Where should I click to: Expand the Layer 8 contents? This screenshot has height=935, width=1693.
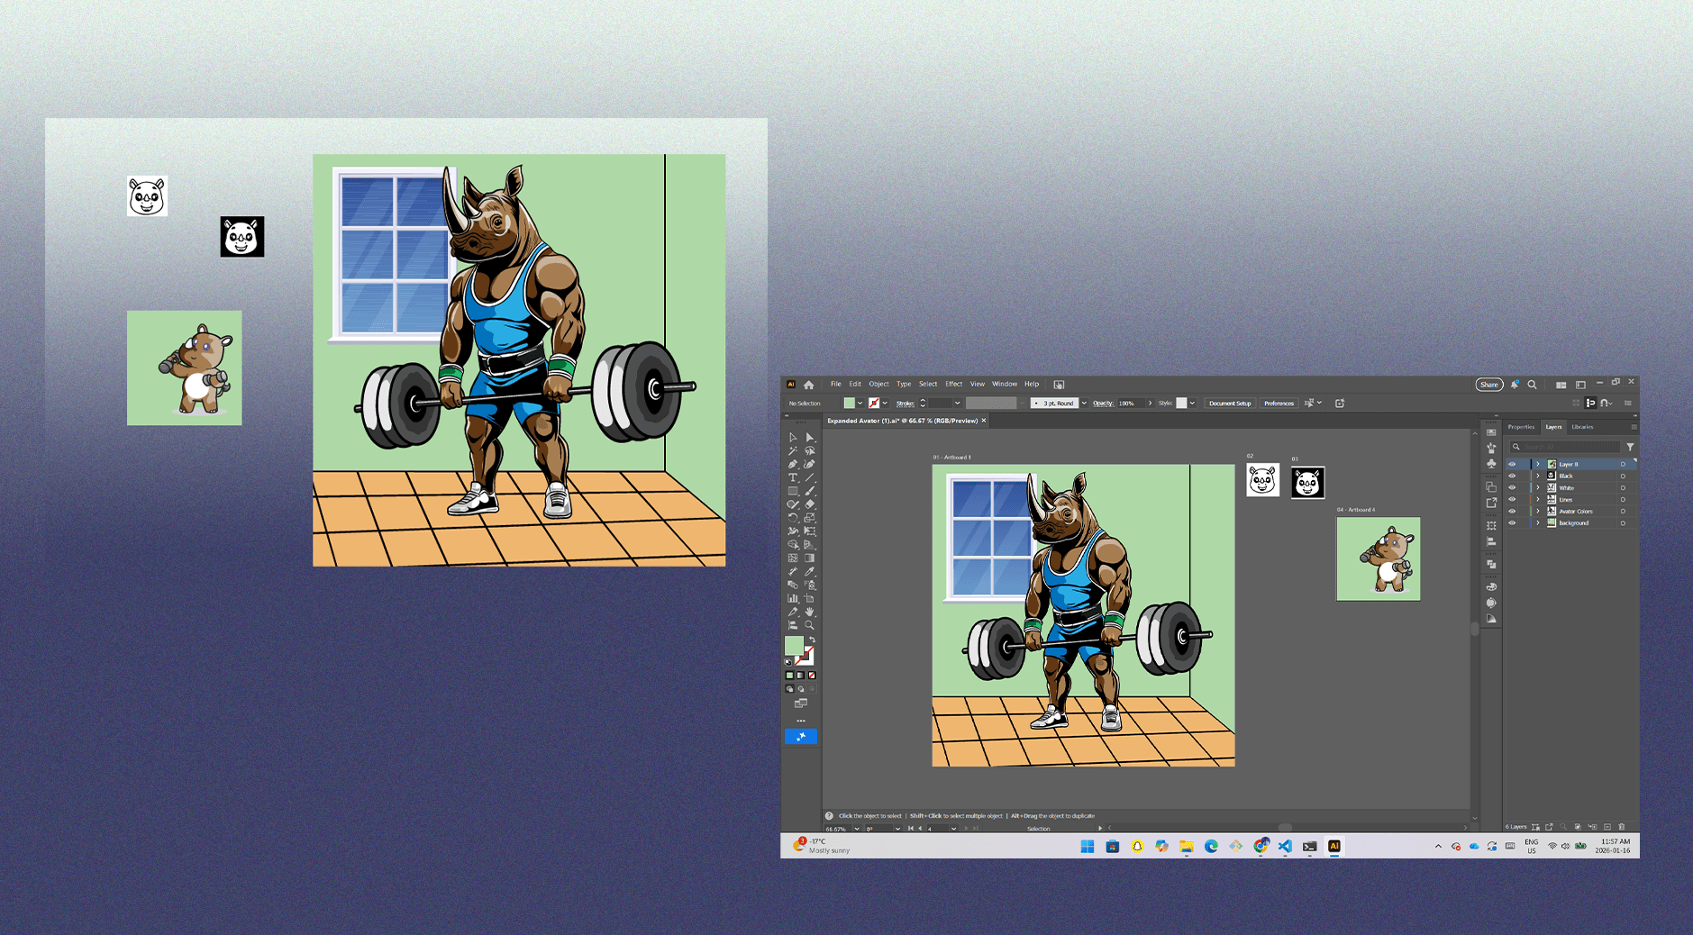click(1538, 464)
